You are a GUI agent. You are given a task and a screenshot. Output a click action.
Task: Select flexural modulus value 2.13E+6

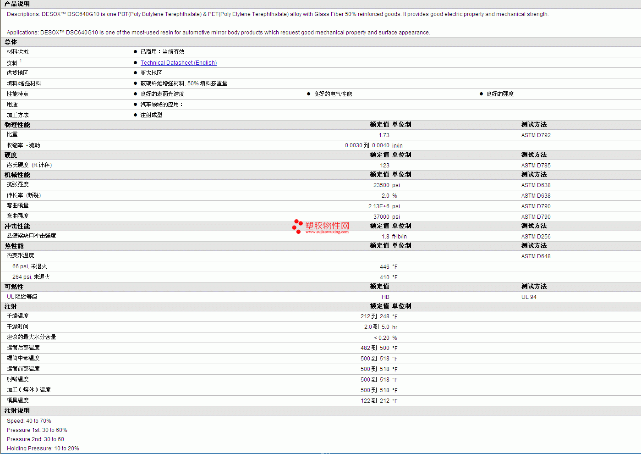coord(379,206)
